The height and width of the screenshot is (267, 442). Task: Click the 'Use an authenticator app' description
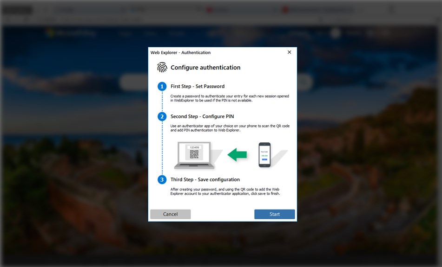click(230, 128)
